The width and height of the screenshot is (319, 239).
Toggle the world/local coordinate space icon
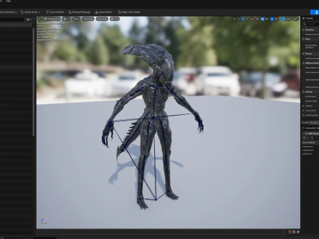(x=252, y=19)
